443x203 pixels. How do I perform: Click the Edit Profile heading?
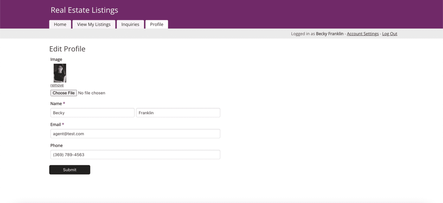(x=67, y=49)
